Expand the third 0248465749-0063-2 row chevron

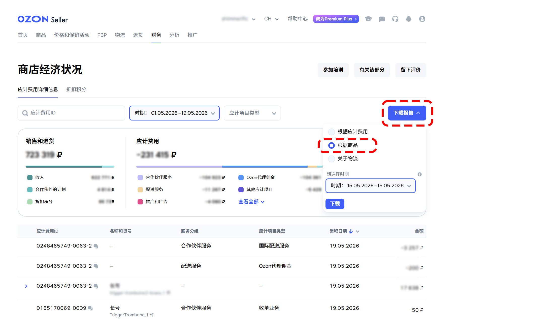click(x=26, y=286)
